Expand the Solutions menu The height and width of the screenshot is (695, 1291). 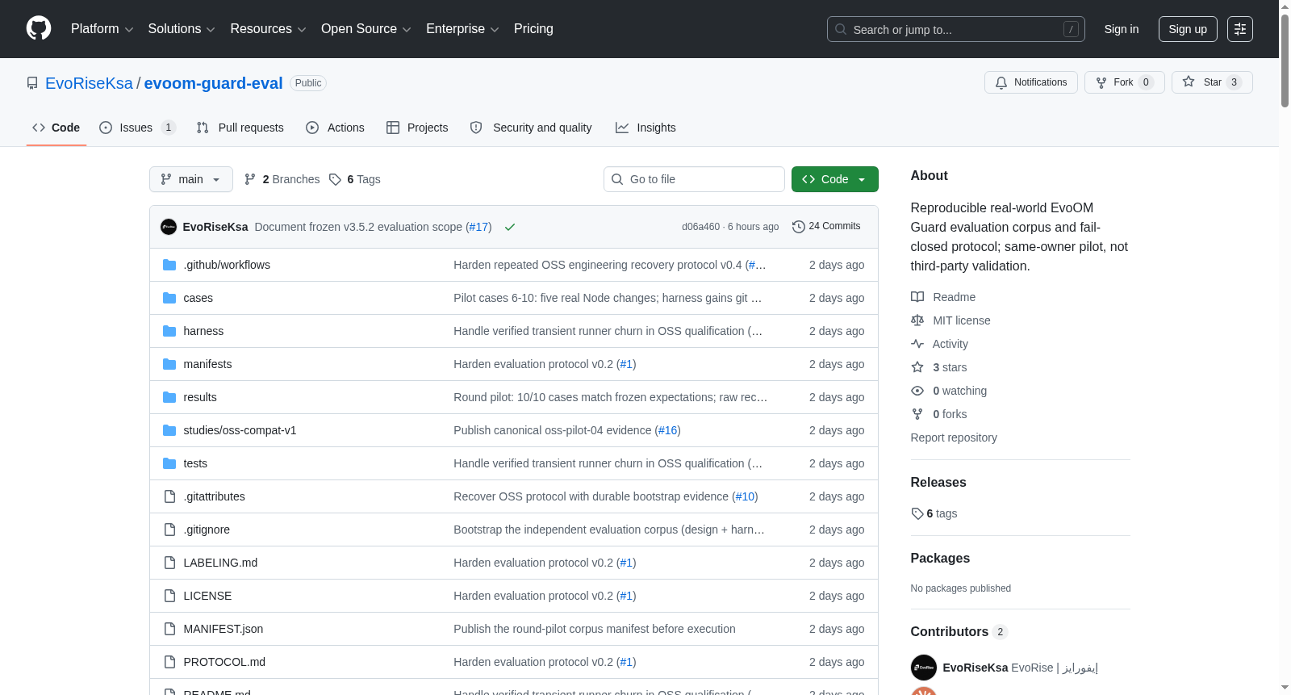tap(182, 29)
